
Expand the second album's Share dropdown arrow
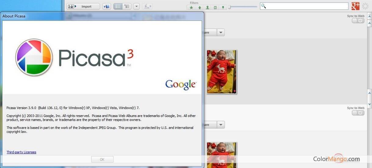(x=221, y=125)
